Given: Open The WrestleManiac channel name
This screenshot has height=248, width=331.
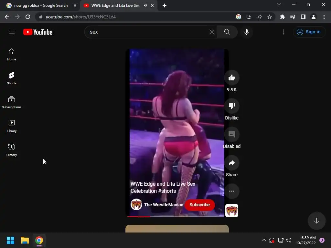Looking at the screenshot, I should click(164, 205).
